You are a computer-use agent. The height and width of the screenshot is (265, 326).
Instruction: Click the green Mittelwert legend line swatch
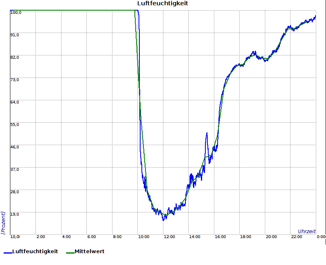(x=70, y=252)
